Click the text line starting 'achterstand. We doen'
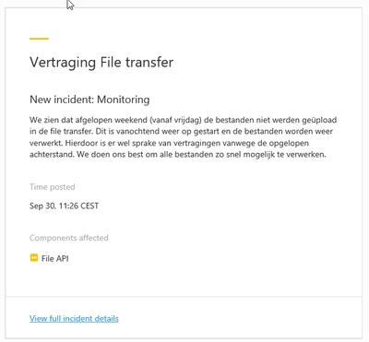 [178, 154]
